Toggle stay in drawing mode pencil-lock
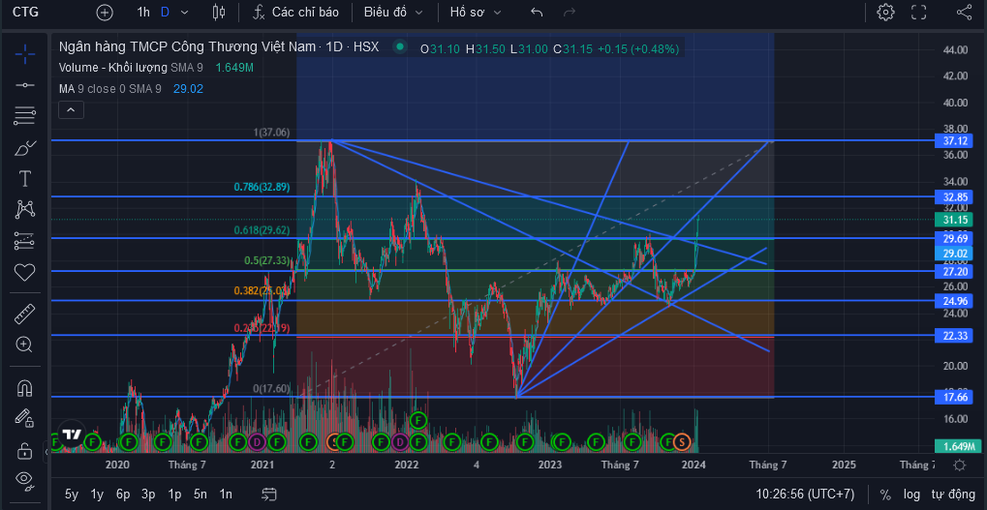This screenshot has height=510, width=987. click(24, 418)
